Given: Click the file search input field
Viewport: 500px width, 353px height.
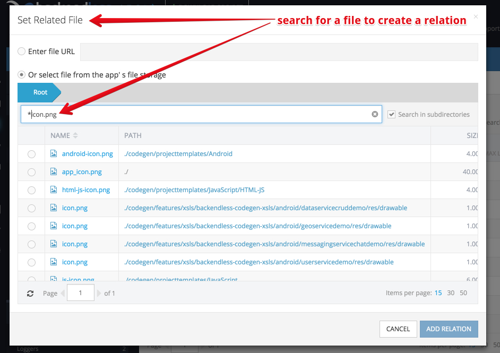Looking at the screenshot, I should tap(201, 114).
